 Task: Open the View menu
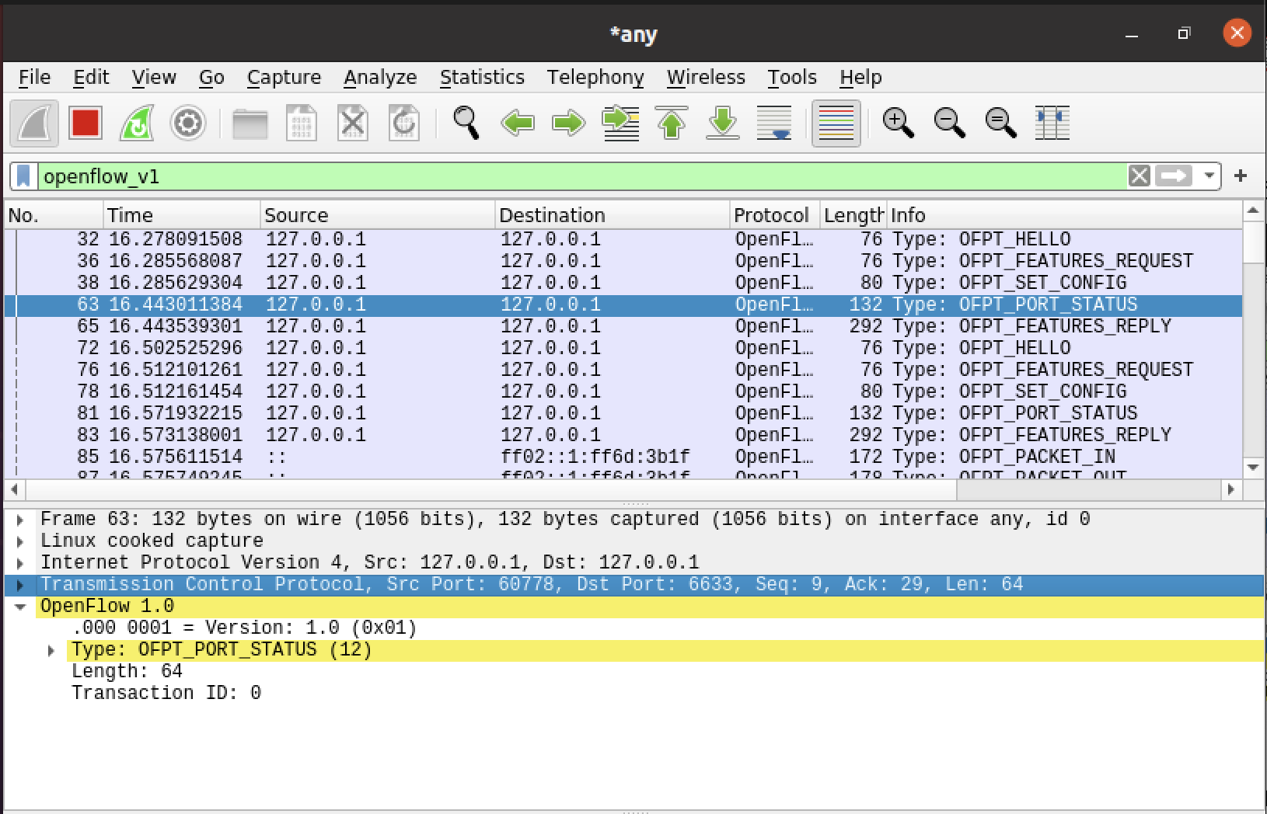tap(154, 77)
